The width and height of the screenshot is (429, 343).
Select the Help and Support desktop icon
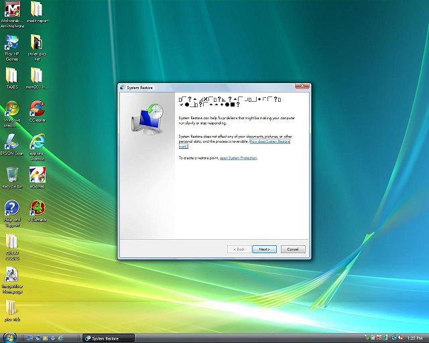coord(11,209)
